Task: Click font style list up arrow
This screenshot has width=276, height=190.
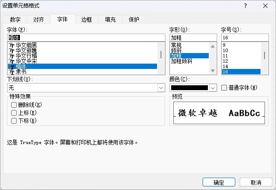Action: click(x=213, y=46)
